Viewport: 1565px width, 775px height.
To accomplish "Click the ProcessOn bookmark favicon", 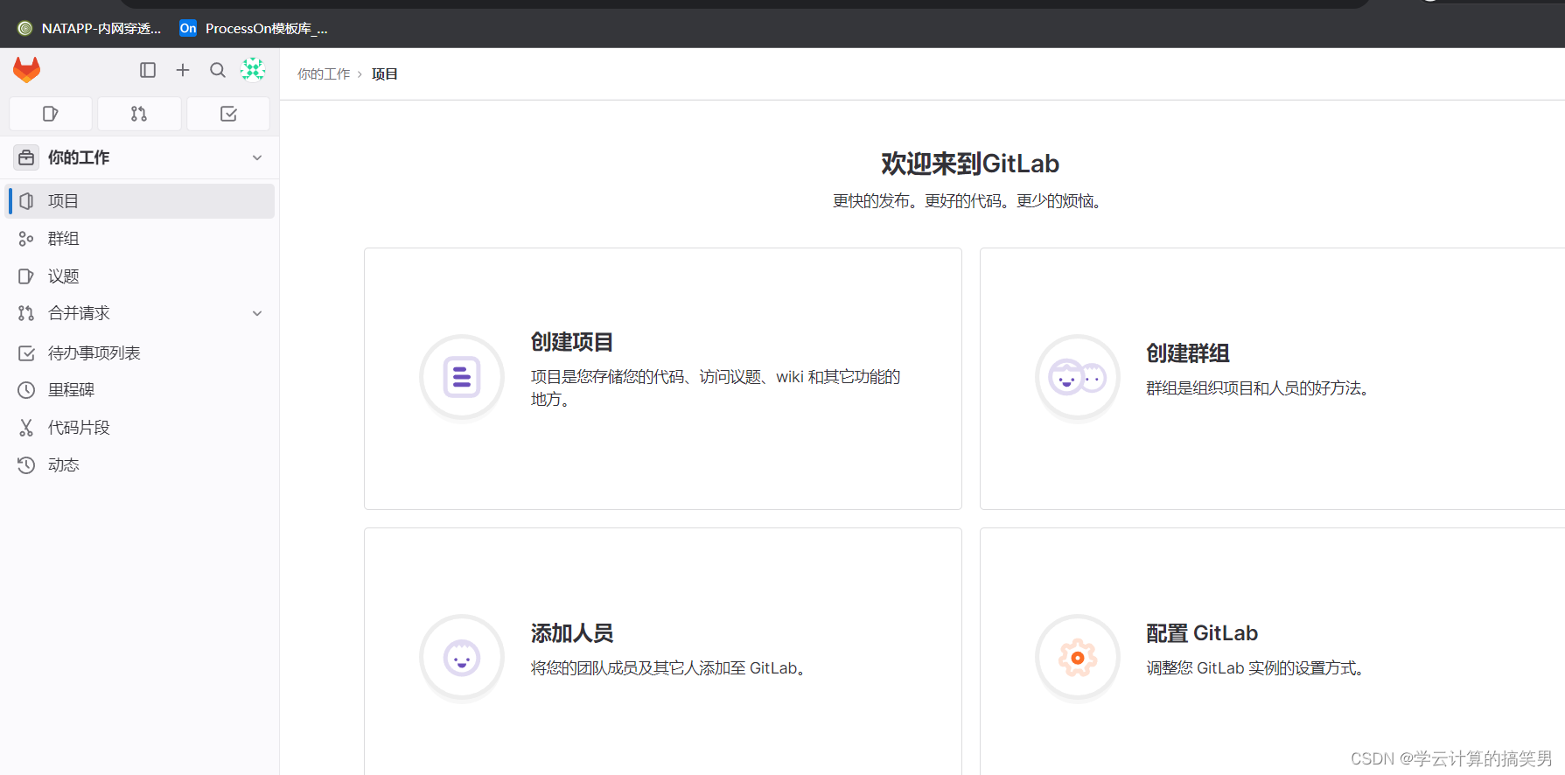I will pos(188,29).
